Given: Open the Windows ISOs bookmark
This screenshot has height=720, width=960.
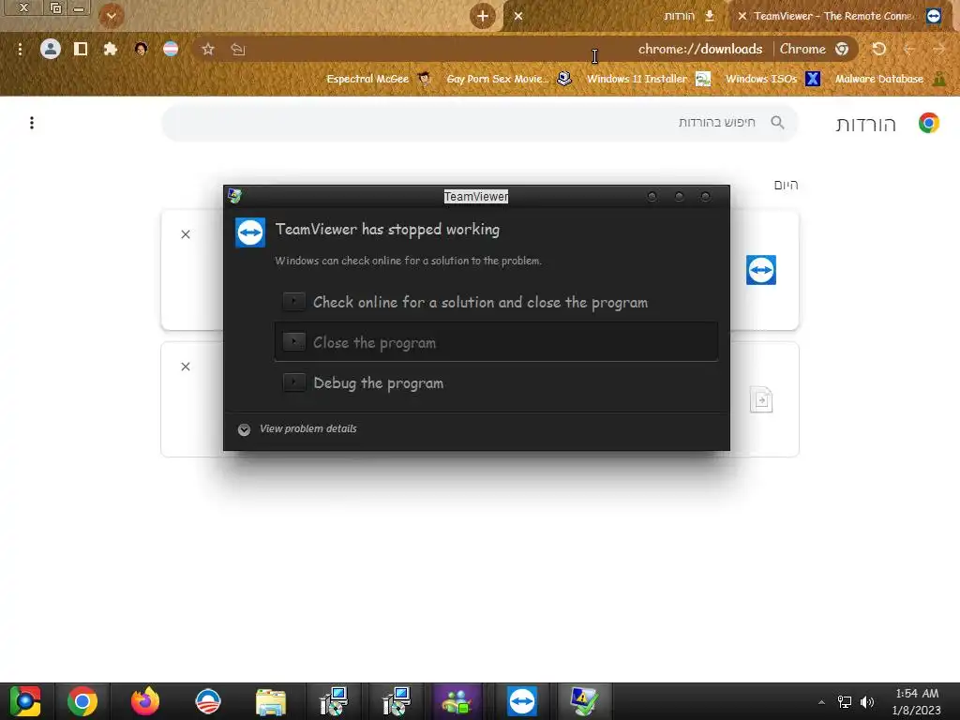Looking at the screenshot, I should point(772,79).
